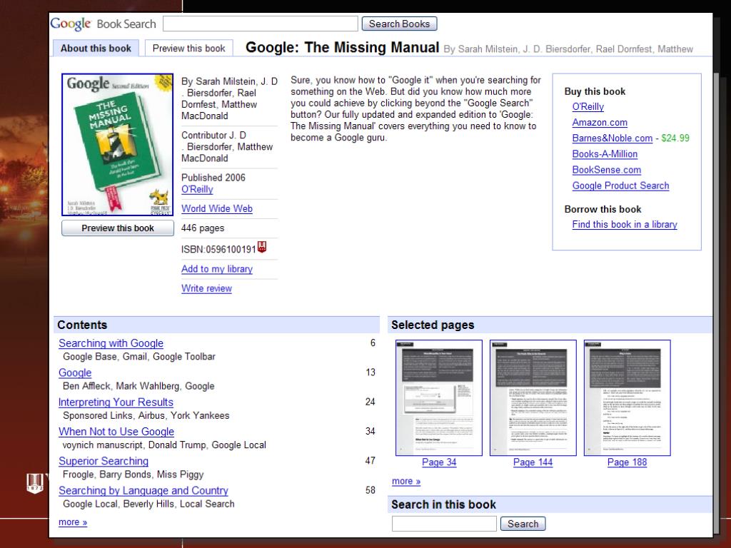
Task: Focus the Search in this book input field
Action: (x=444, y=524)
